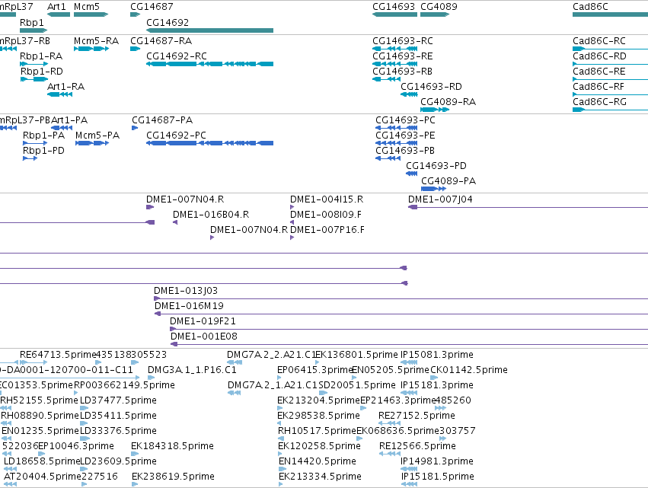Open the Art1-RA transcript label
Image resolution: width=648 pixels, height=488 pixels.
[x=66, y=87]
